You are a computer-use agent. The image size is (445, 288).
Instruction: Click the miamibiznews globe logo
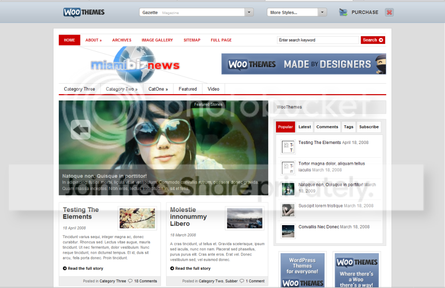135,65
